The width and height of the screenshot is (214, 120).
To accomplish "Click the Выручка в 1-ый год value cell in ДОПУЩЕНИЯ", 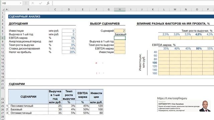I will pos(69,34).
